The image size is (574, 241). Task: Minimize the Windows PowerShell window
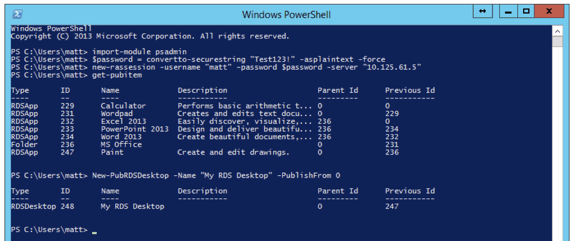pyautogui.click(x=507, y=11)
